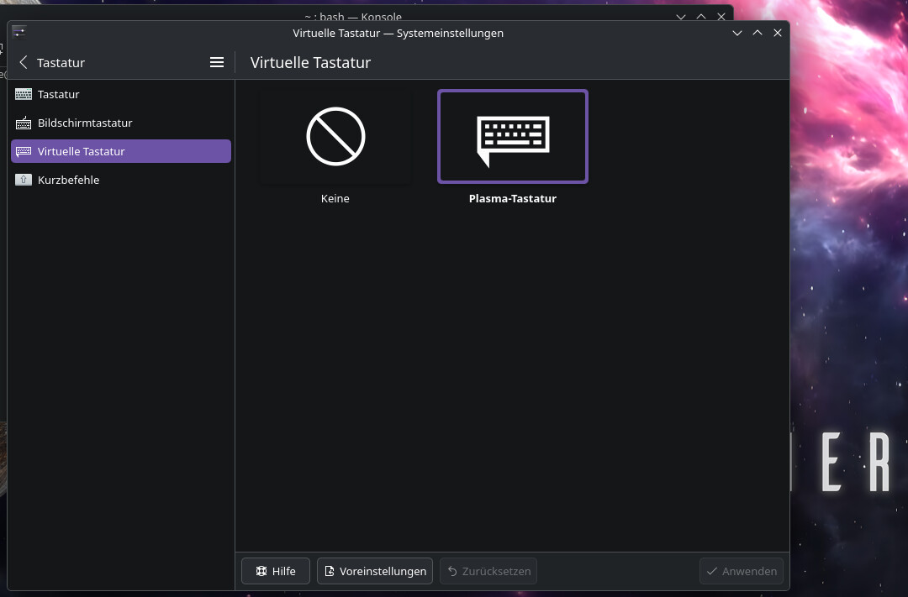Screen dimensions: 908x597
Task: Maximize the Systemeinstellungen window
Action: [758, 33]
